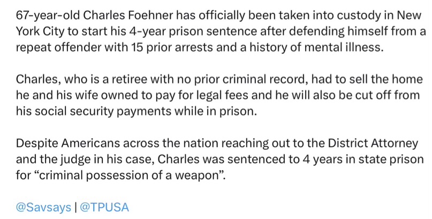
Task: Open the @Savsays mention link
Action: click(43, 207)
